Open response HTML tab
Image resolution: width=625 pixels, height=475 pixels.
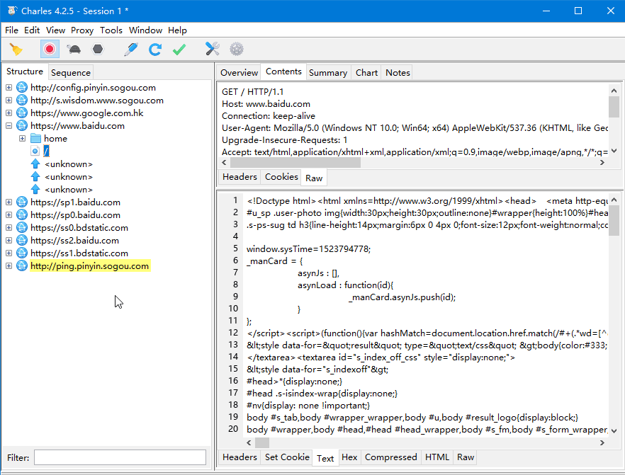coord(437,457)
